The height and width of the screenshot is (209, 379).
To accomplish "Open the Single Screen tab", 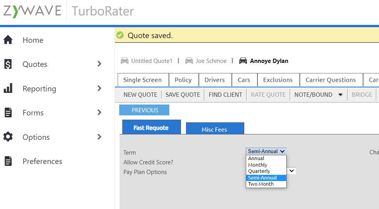I will pos(143,80).
